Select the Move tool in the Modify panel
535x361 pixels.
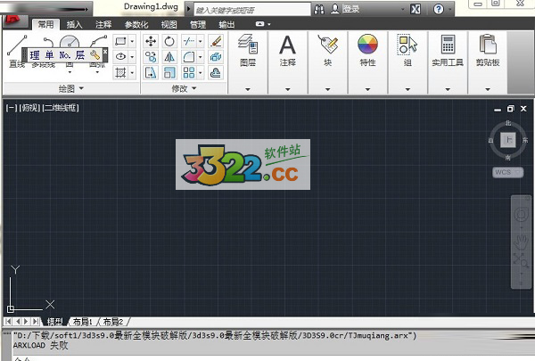[150, 41]
